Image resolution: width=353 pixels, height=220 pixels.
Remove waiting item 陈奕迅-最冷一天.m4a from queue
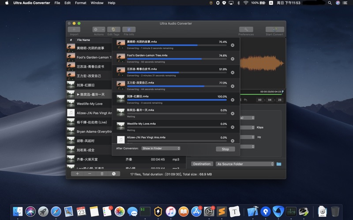click(233, 114)
